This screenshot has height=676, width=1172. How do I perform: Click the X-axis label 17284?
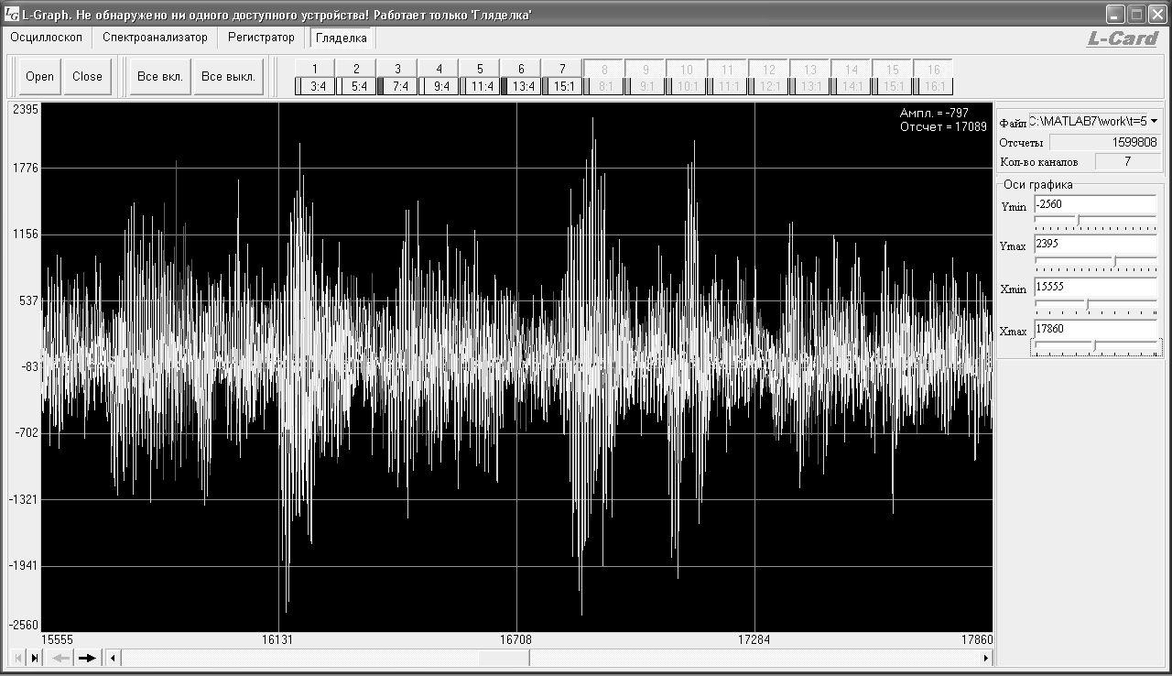(x=754, y=640)
